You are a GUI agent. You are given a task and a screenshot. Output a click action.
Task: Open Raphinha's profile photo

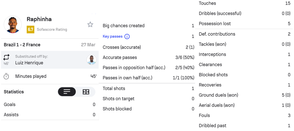click(x=13, y=24)
